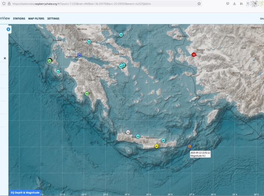Open the EQ Depth & Magnitude legend
Image resolution: width=264 pixels, height=196 pixels.
click(25, 193)
